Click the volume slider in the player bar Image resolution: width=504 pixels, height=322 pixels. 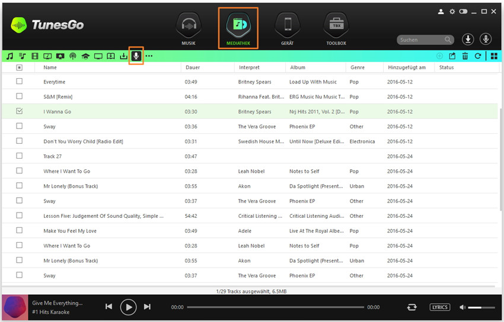click(481, 307)
